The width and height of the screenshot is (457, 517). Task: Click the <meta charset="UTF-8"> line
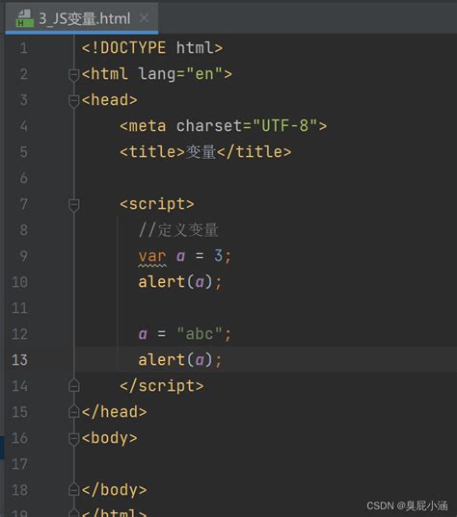tap(224, 126)
